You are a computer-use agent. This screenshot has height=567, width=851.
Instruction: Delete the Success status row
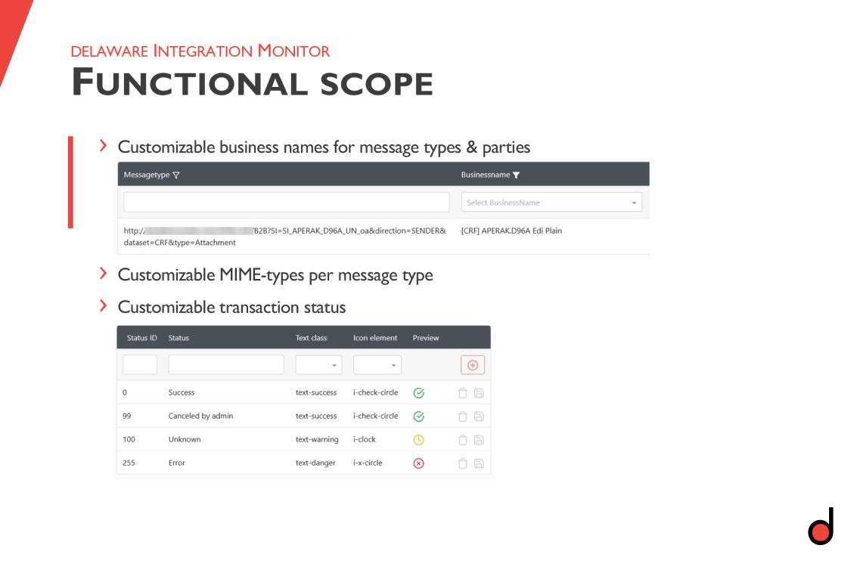coord(463,393)
